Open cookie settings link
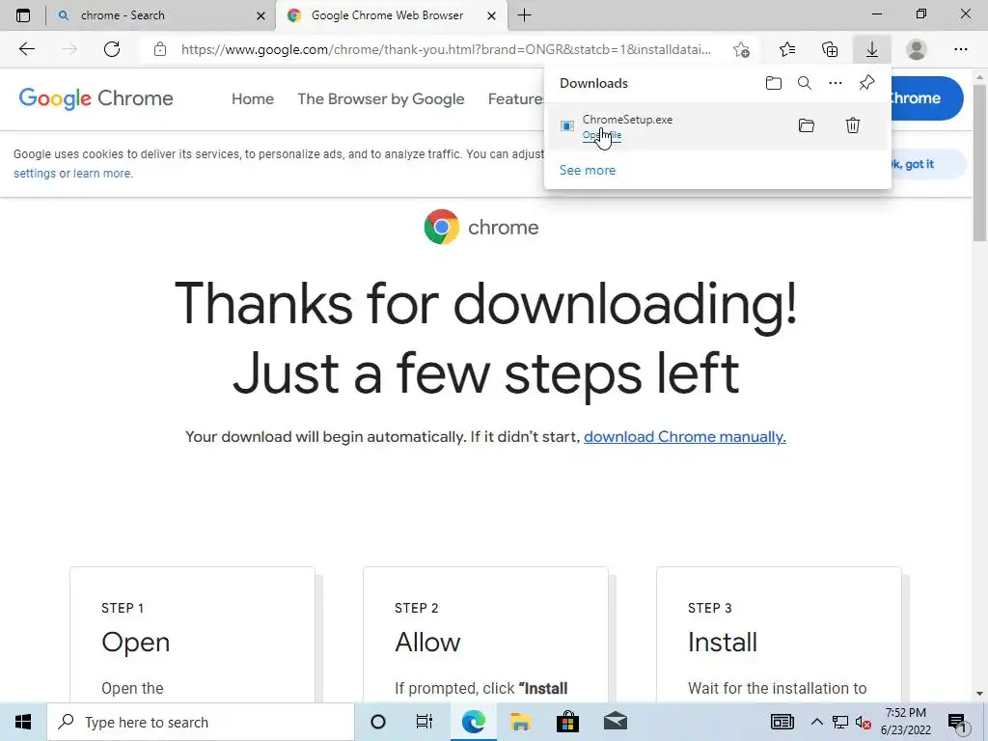Screen dimensions: 988x741 tap(35, 174)
